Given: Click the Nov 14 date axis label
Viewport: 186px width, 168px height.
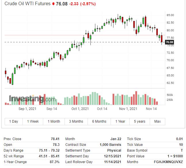Looking at the screenshot, I should (151, 109).
